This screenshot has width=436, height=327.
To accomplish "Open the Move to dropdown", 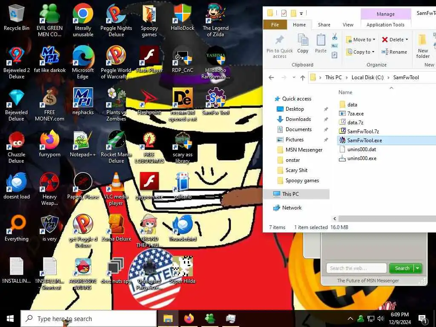I will [x=361, y=40].
